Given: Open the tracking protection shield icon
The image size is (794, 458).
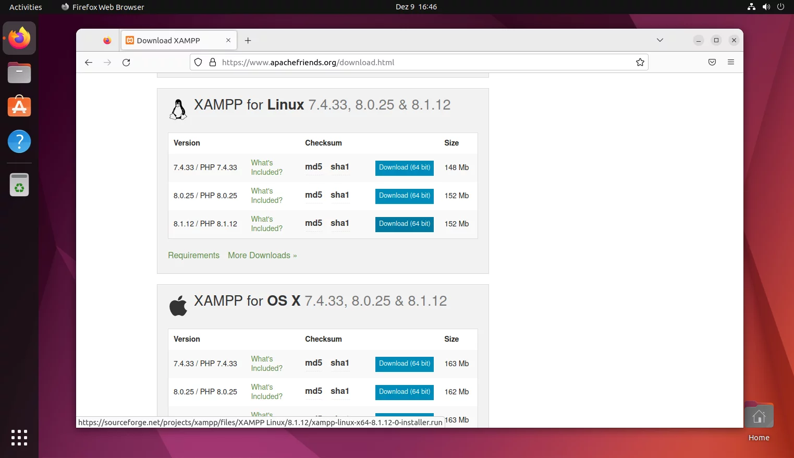Looking at the screenshot, I should point(198,63).
